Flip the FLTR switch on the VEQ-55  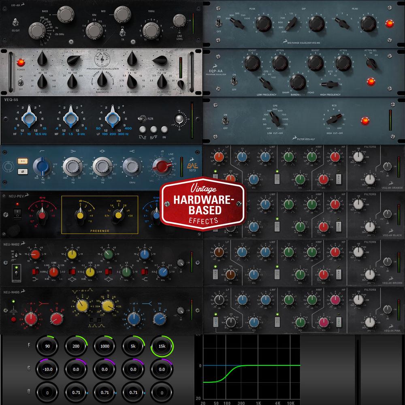coord(143,118)
